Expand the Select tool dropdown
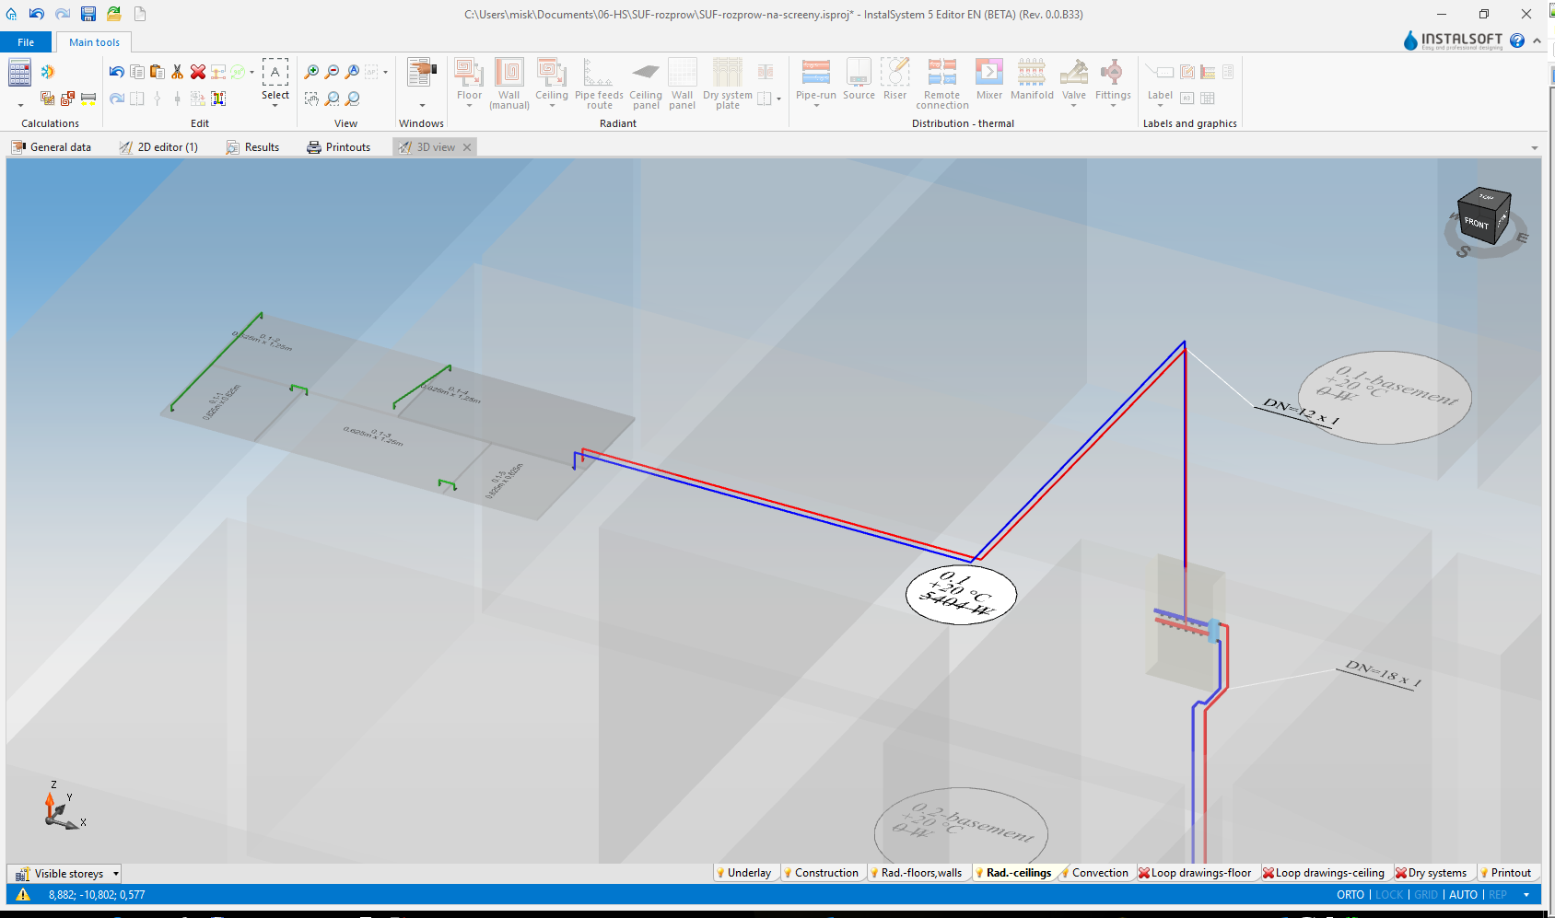 (275, 106)
